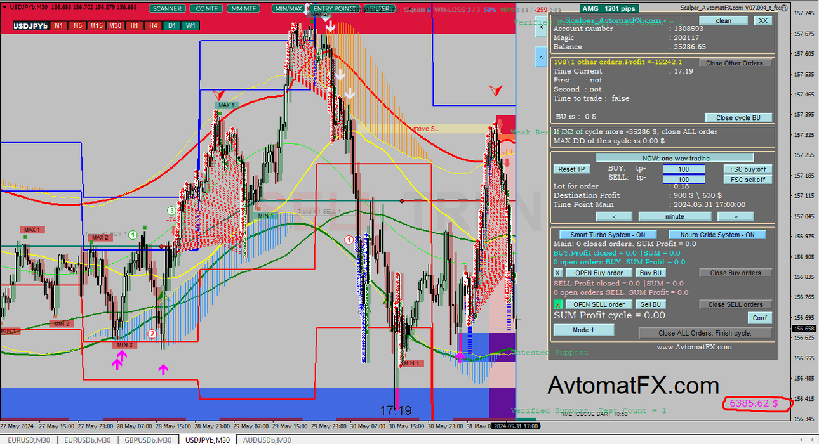Select the M5 timeframe button

click(x=77, y=25)
